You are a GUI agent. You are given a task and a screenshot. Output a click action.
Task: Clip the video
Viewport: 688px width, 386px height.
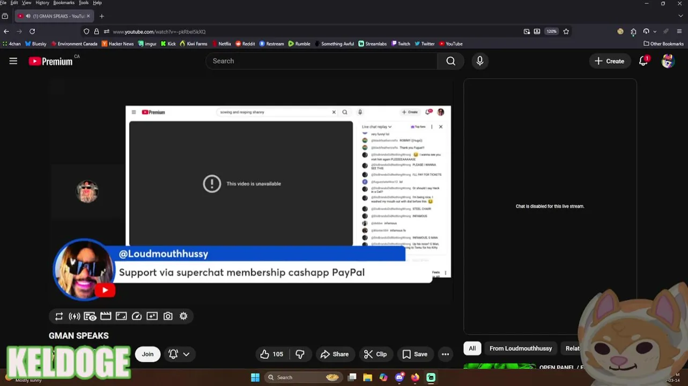pyautogui.click(x=375, y=354)
